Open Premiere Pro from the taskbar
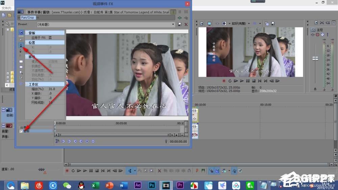Image resolution: width=338 pixels, height=190 pixels. 180,185
